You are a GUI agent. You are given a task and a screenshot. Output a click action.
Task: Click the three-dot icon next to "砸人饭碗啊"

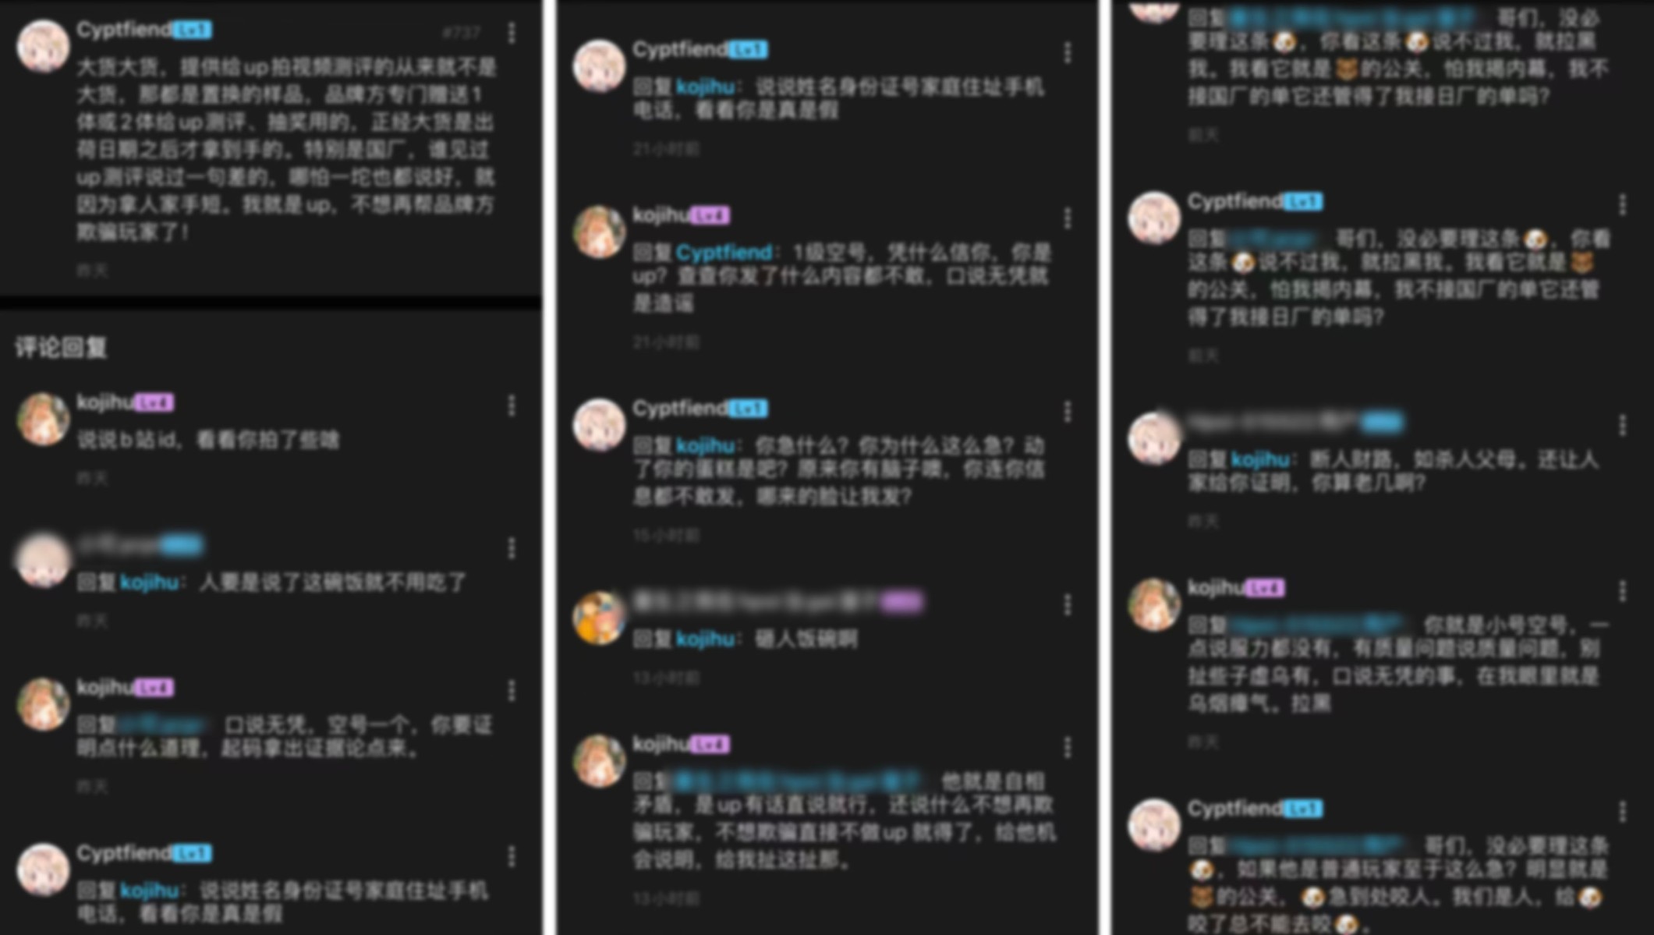[1068, 604]
